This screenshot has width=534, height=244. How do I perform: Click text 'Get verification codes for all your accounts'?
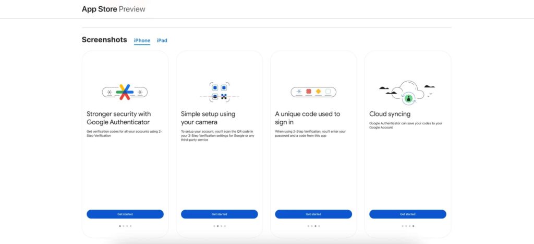tap(124, 133)
